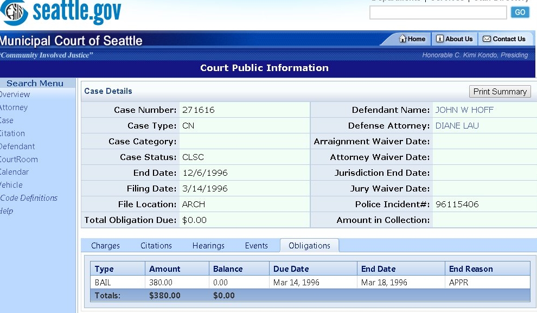Click the Mar 18, 1996 end date
Viewport: 537px width, 313px height.
coord(384,283)
